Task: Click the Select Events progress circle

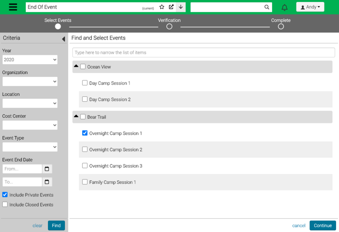Action: point(58,26)
